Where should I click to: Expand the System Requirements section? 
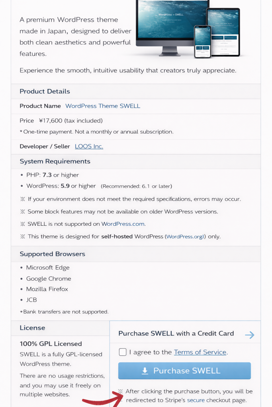[x=55, y=161]
